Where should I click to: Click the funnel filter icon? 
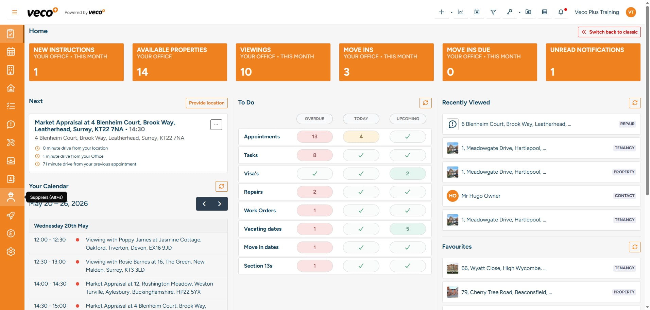coord(493,12)
